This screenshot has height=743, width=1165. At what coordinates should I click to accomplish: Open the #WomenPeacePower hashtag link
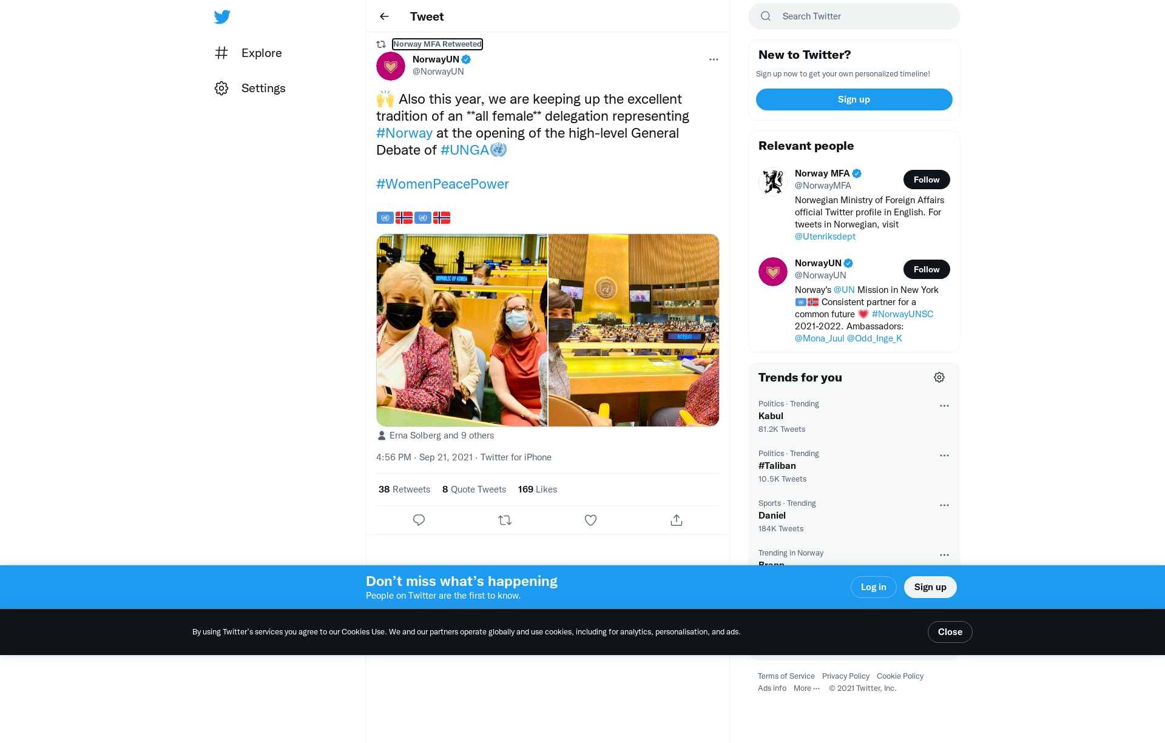(442, 184)
